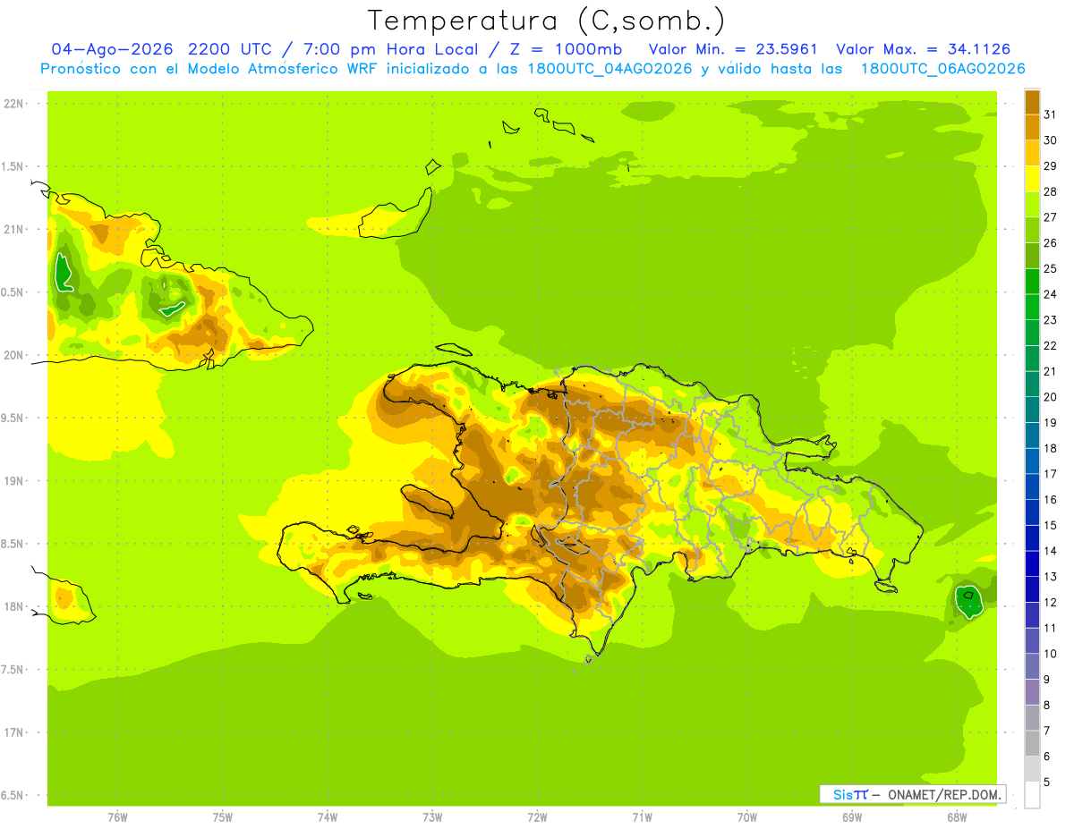Click the legend value "20"
This screenshot has width=1074, height=829.
point(1051,397)
